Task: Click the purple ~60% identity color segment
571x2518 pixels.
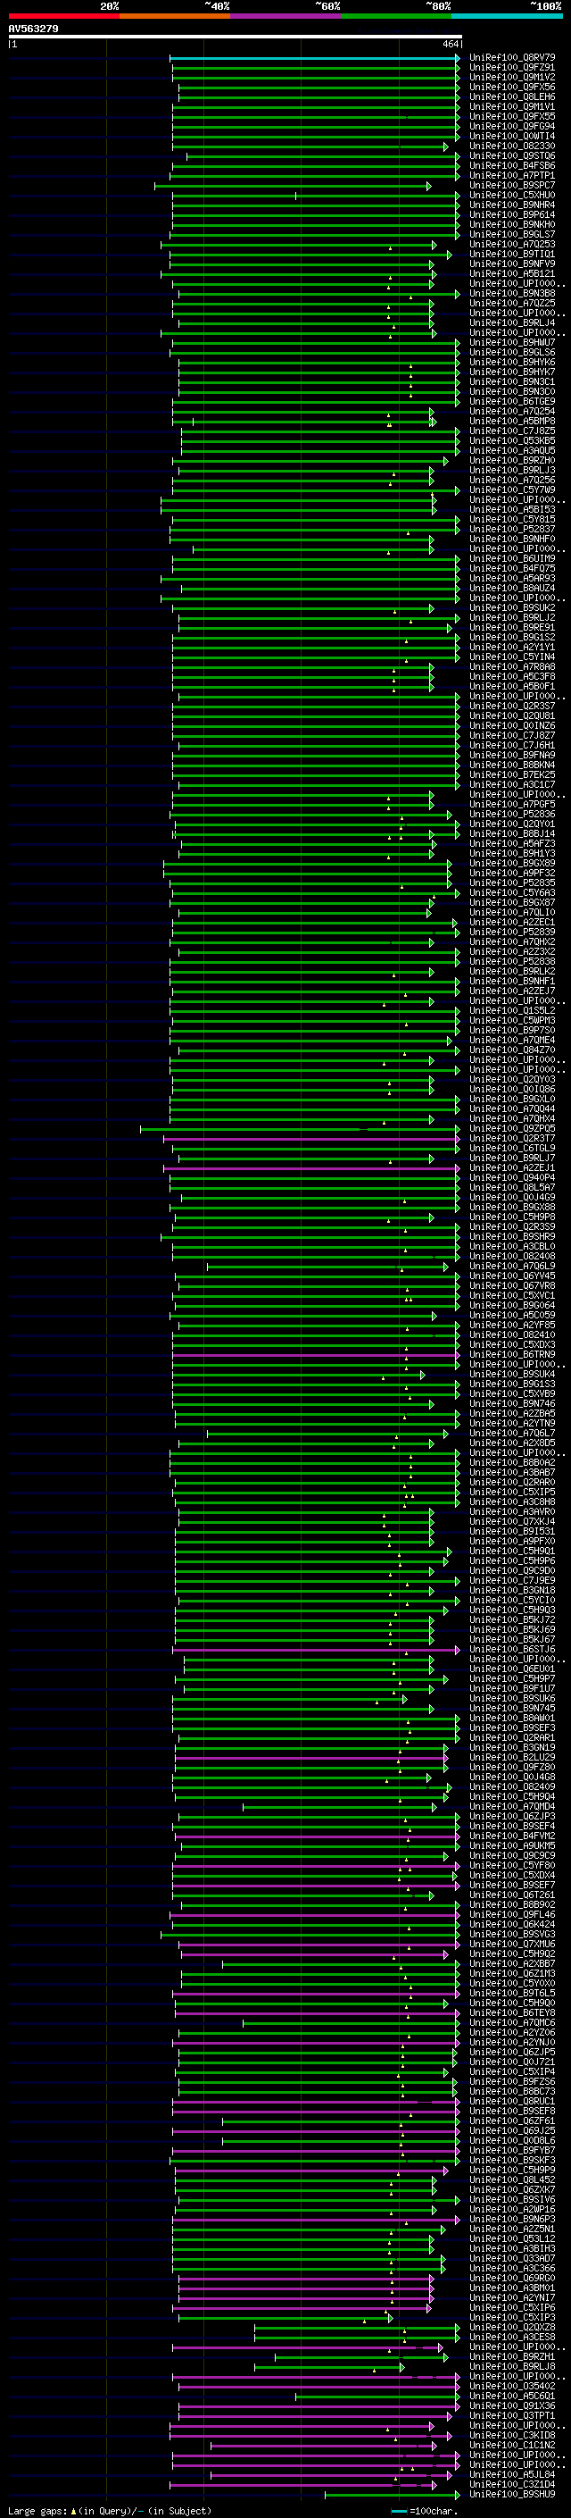Action: pyautogui.click(x=286, y=16)
